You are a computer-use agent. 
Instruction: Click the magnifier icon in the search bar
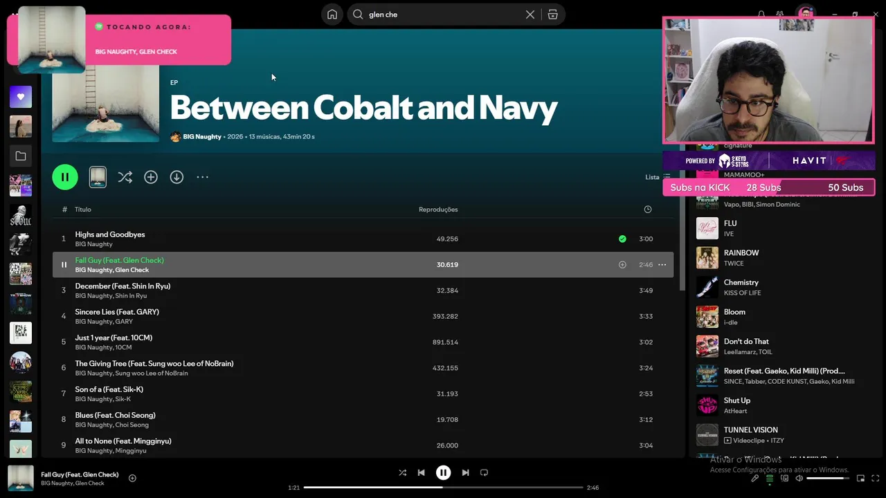click(358, 15)
